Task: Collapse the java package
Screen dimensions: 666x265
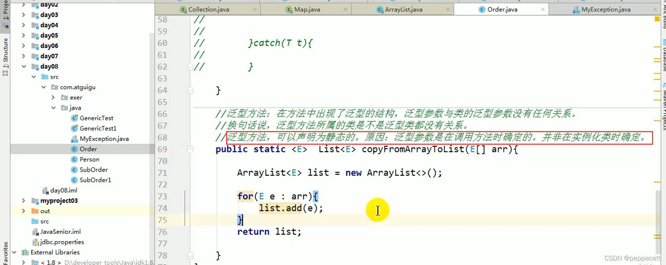Action: (x=53, y=108)
